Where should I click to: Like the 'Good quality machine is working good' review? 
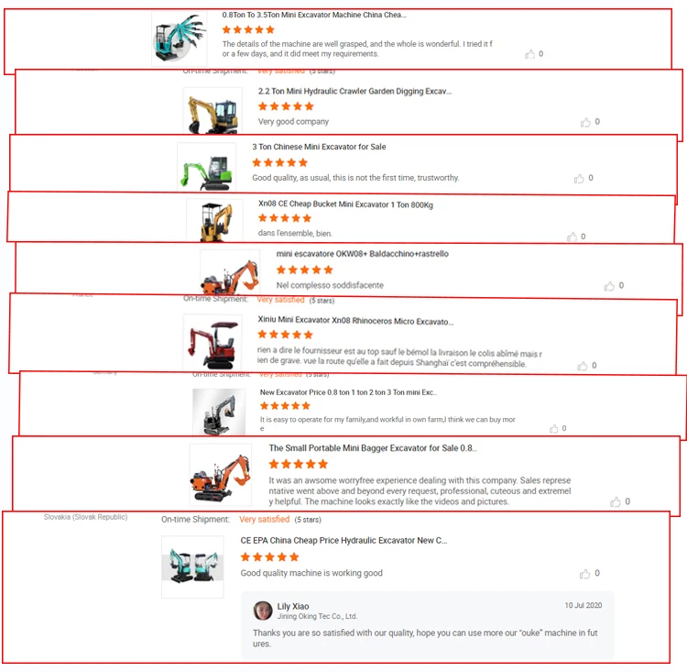(x=585, y=574)
